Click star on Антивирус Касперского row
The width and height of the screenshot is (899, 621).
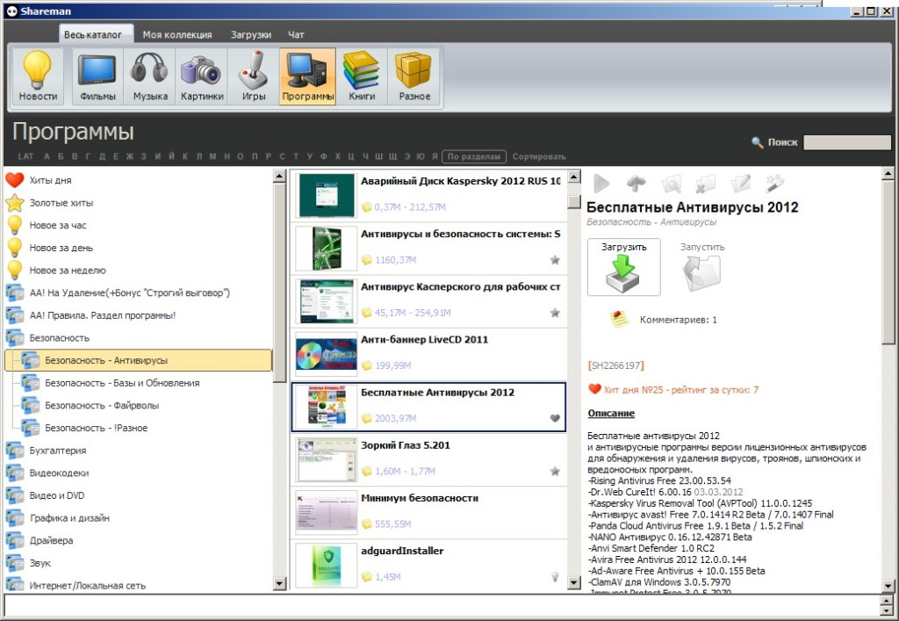(x=555, y=313)
